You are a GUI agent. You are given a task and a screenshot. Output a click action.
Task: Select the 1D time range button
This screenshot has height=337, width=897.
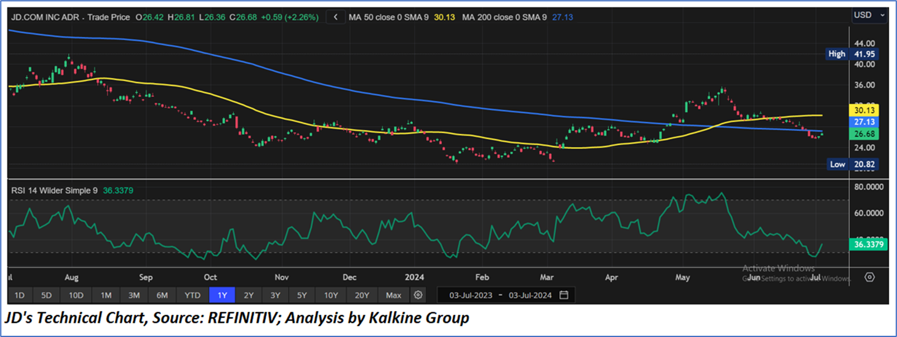point(20,295)
